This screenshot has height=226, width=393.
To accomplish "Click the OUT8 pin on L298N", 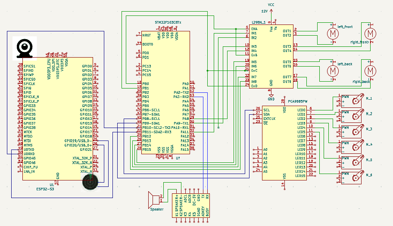I will [x=287, y=82].
